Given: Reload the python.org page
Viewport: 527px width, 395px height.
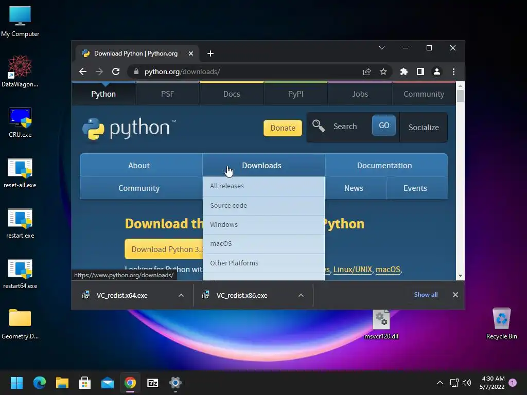Looking at the screenshot, I should (x=116, y=71).
